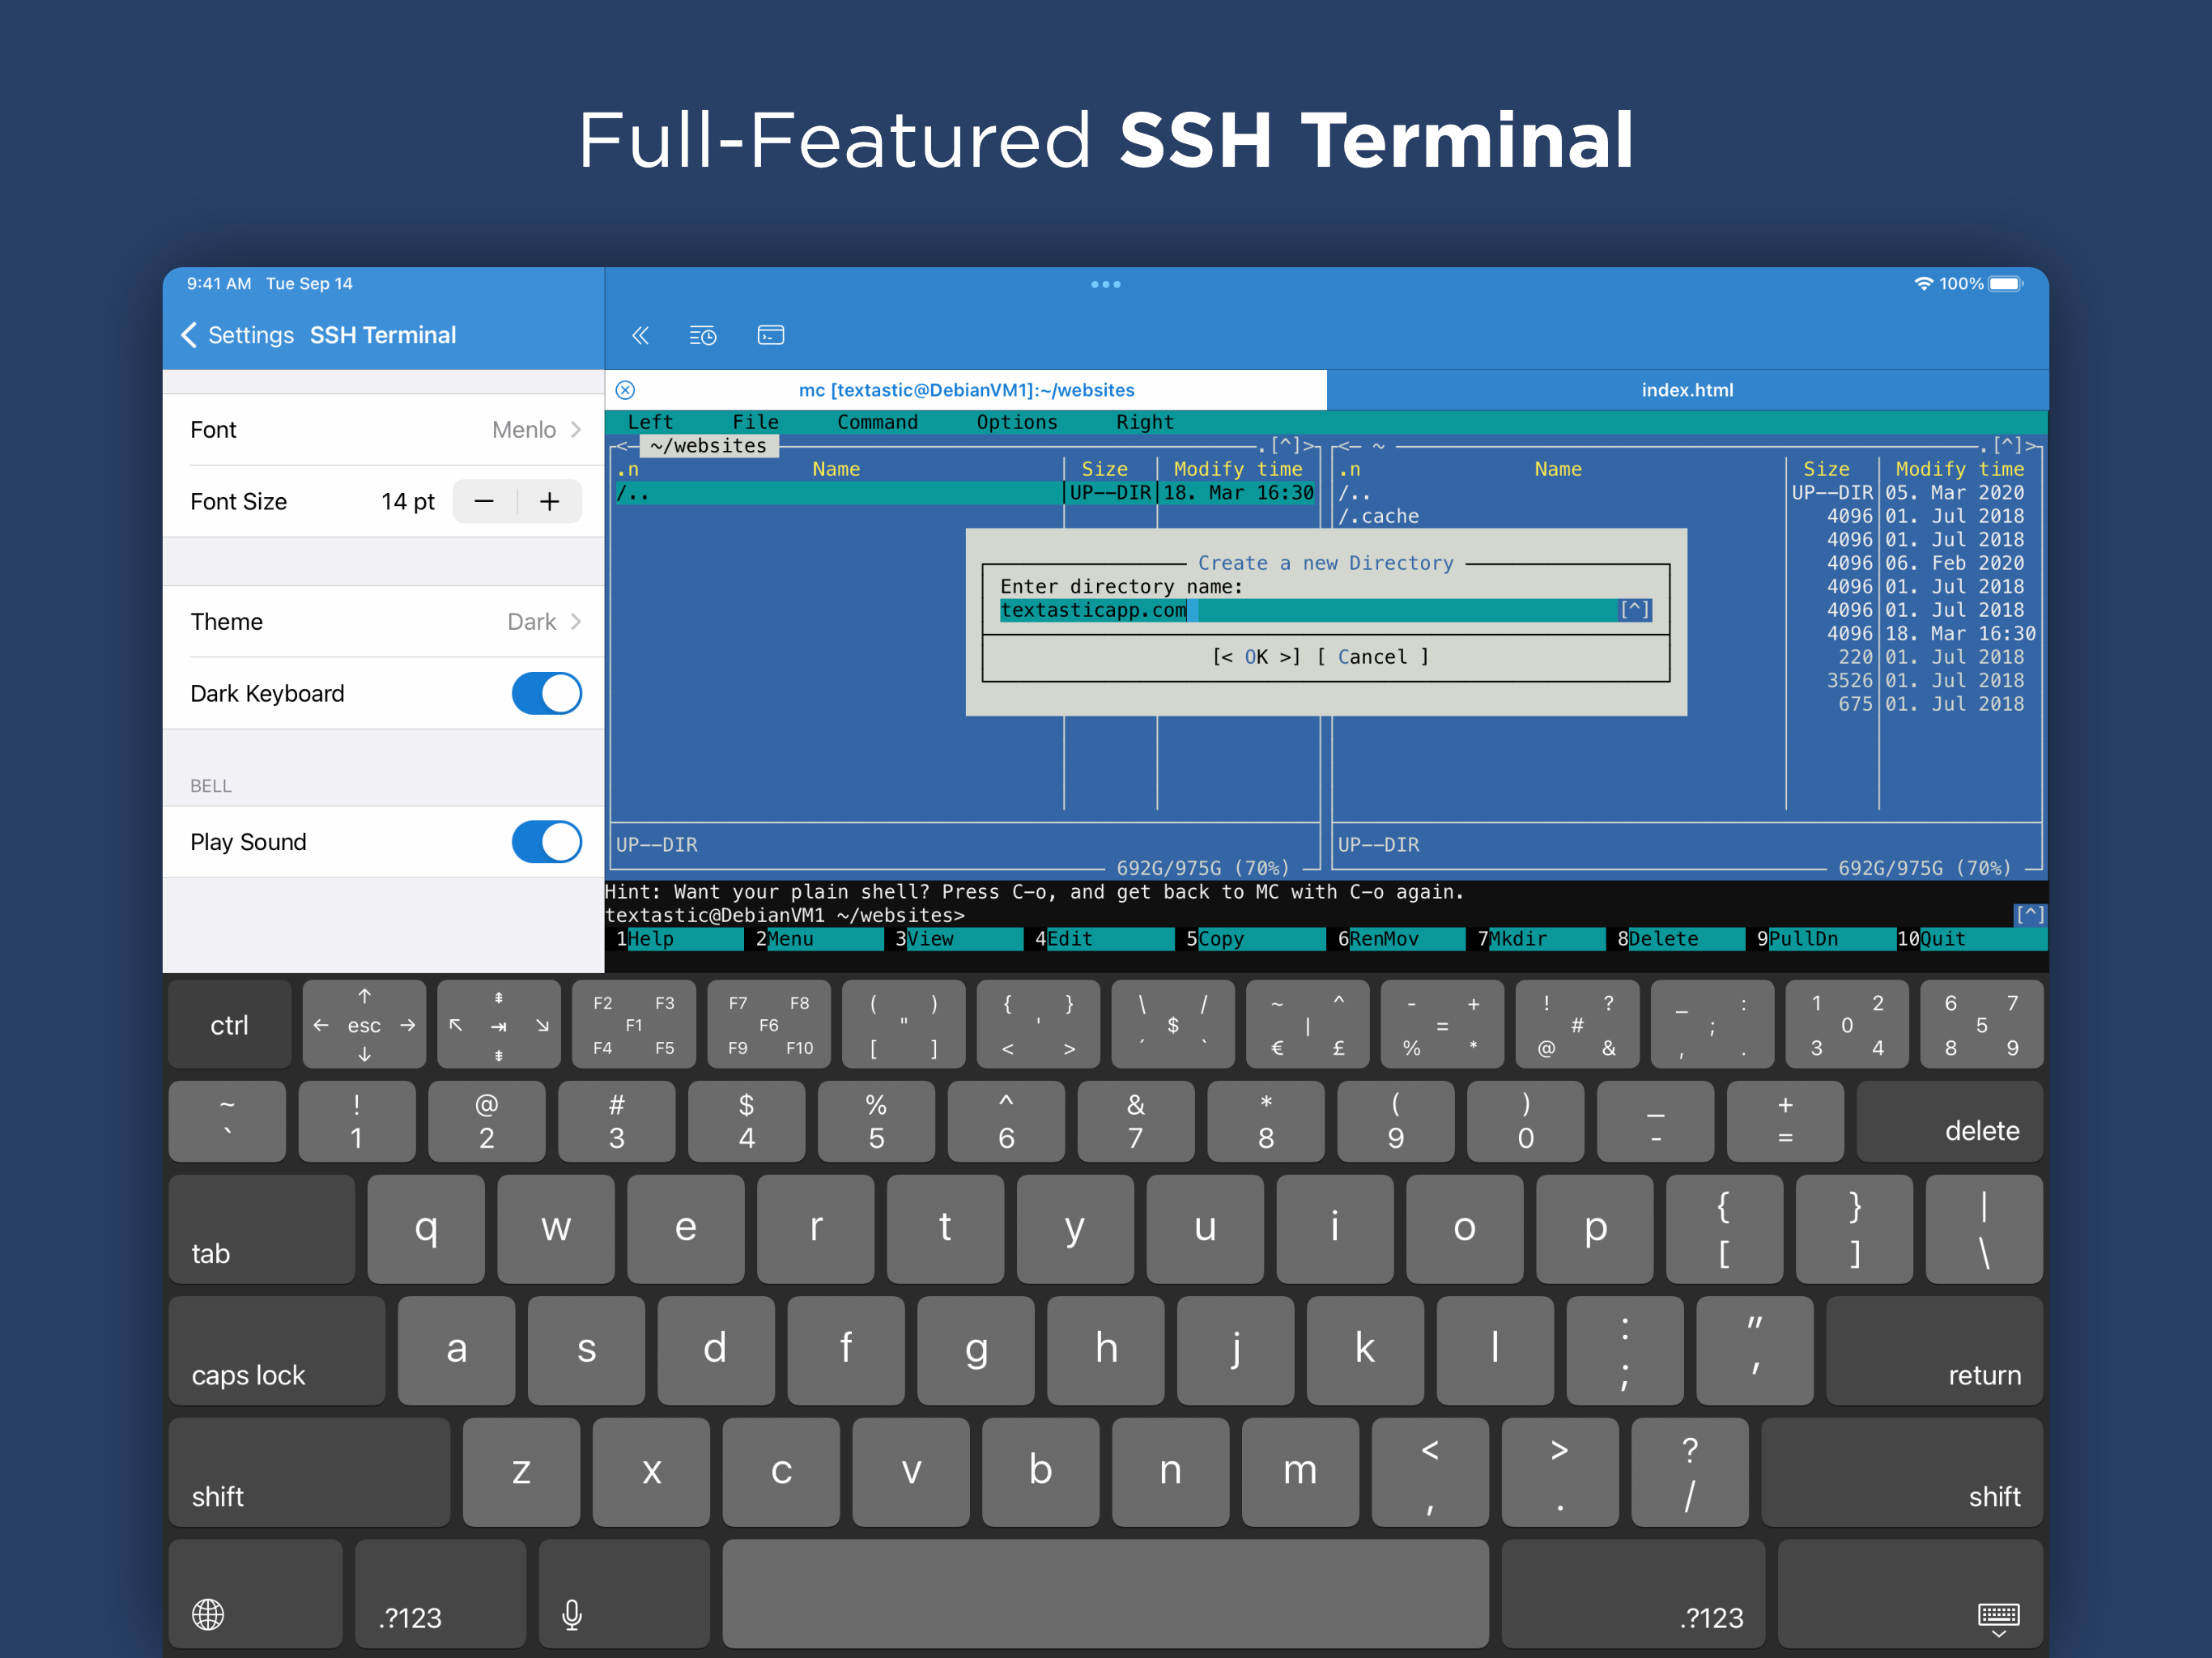Viewport: 2212px width, 1658px height.
Task: Close the mc terminal tab
Action: (625, 390)
